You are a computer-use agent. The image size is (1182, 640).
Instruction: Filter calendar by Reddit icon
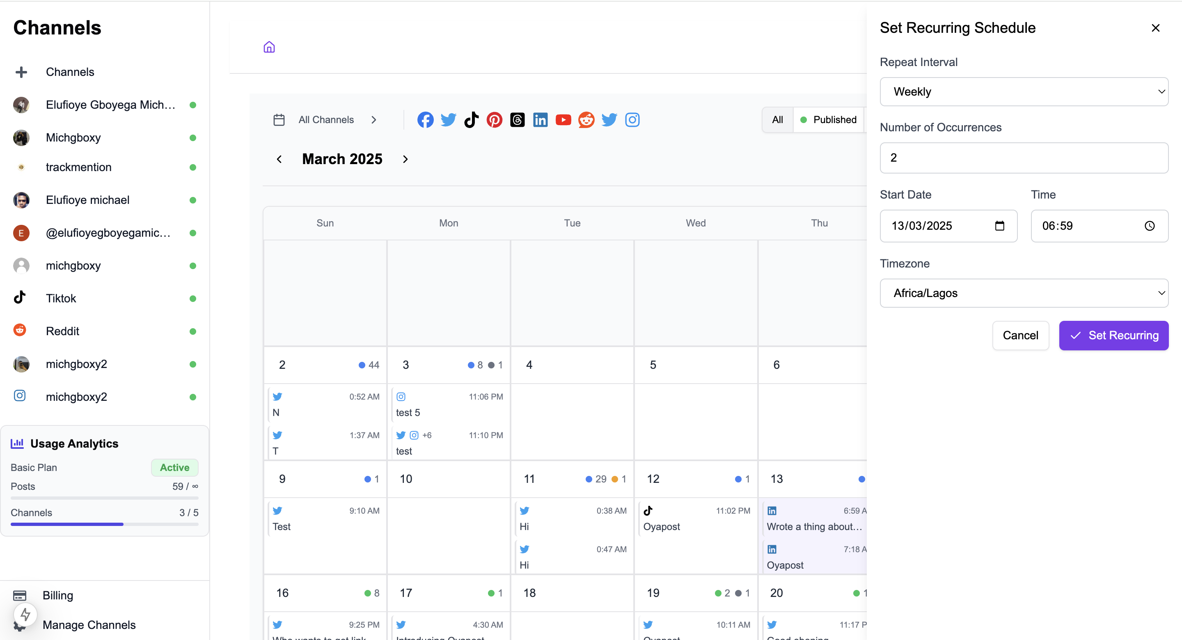pos(586,120)
